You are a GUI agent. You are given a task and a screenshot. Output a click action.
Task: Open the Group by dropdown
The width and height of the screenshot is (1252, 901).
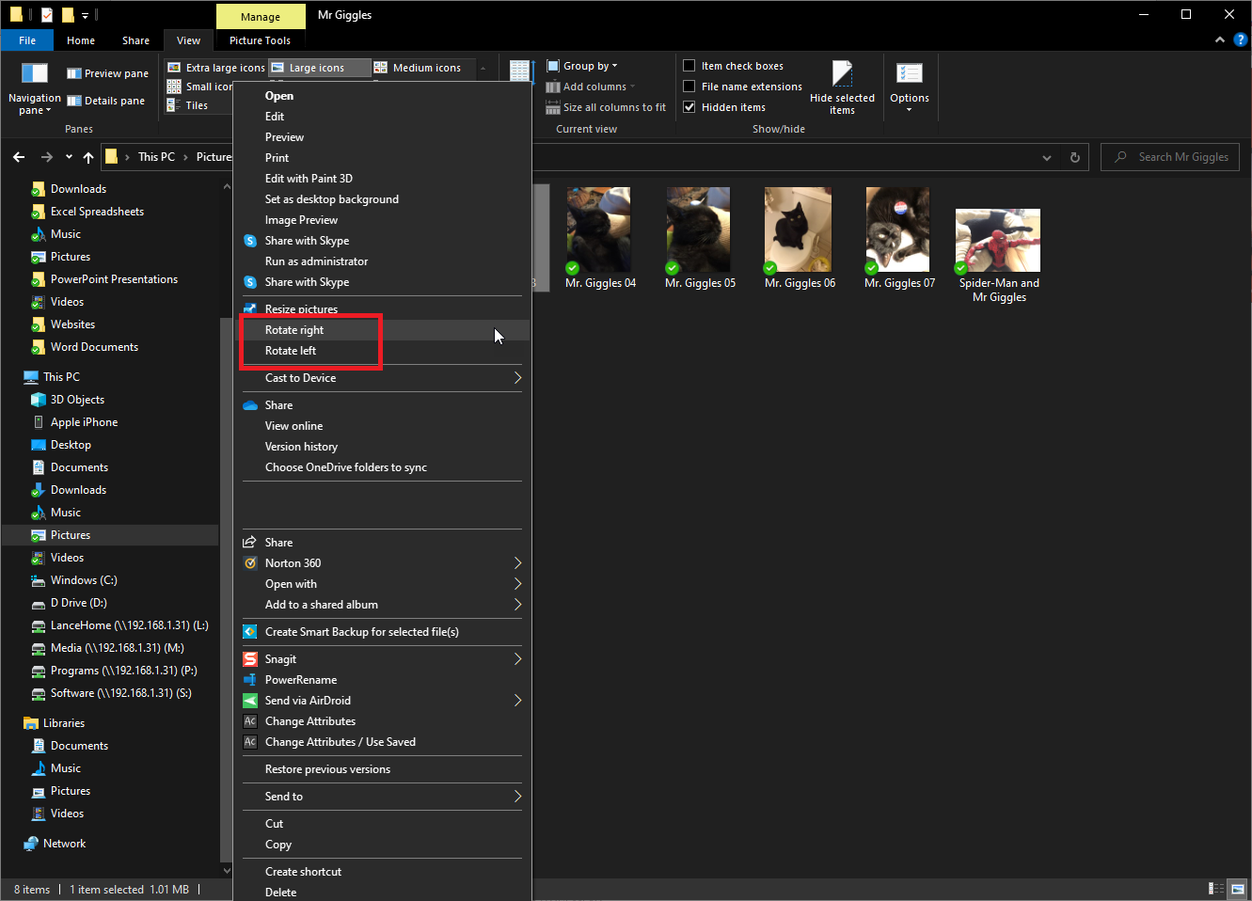pyautogui.click(x=582, y=66)
